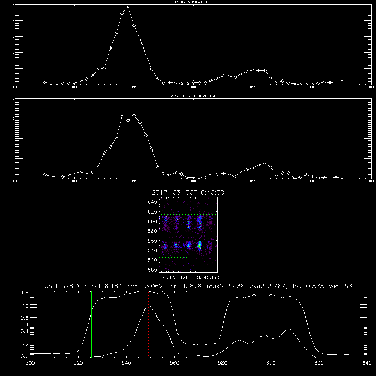Image resolution: width=376 pixels, height=376 pixels.
Task: Click the orange dashed center line in bottom plot
Action: [218, 324]
